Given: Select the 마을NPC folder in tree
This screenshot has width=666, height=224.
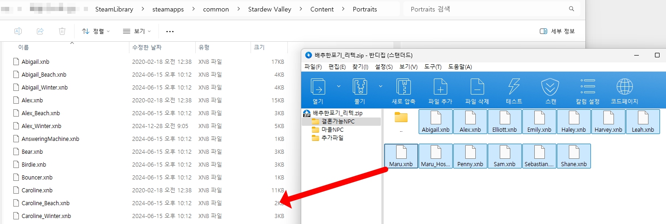Looking at the screenshot, I should coord(332,129).
